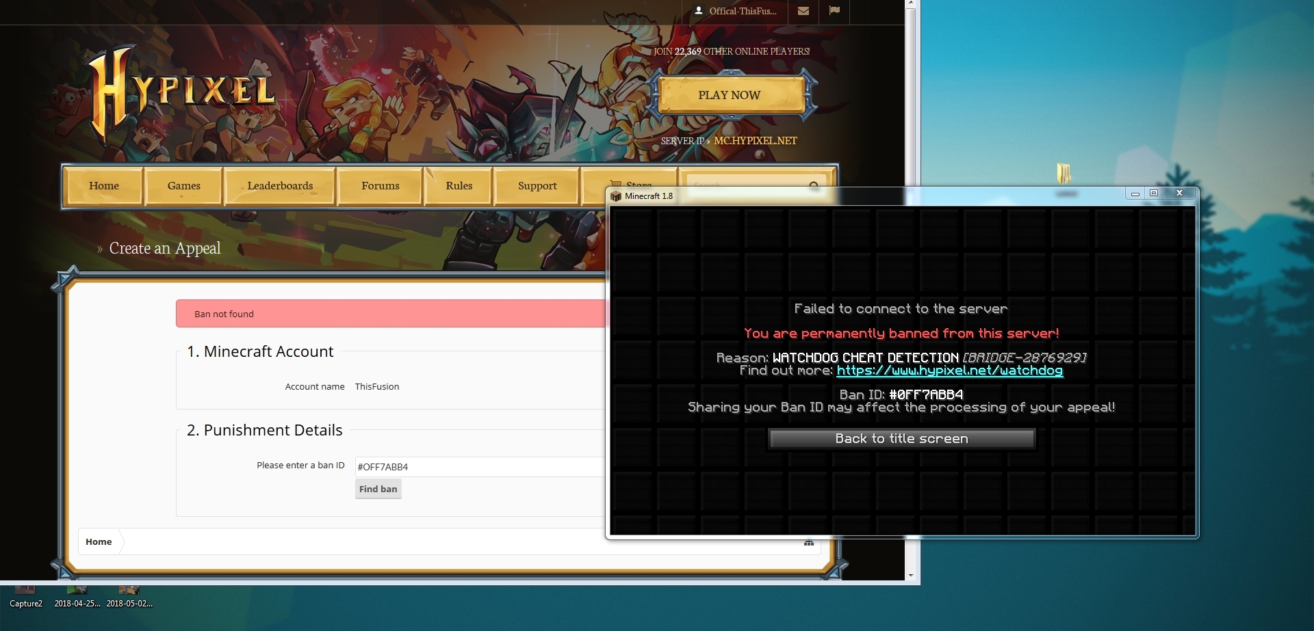Screen dimensions: 1314x631
Task: Click the Minecraft 1.8 window icon
Action: coord(616,196)
